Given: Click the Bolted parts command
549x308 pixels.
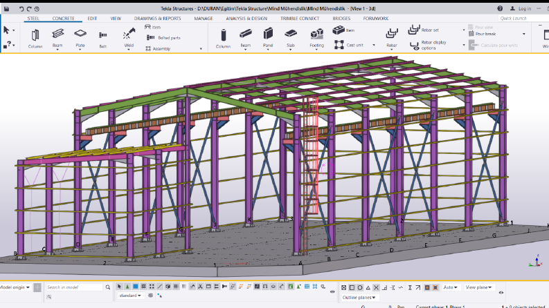Looking at the screenshot, I should (x=163, y=37).
